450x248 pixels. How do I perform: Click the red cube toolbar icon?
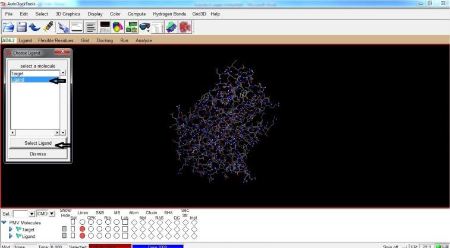pyautogui.click(x=186, y=27)
